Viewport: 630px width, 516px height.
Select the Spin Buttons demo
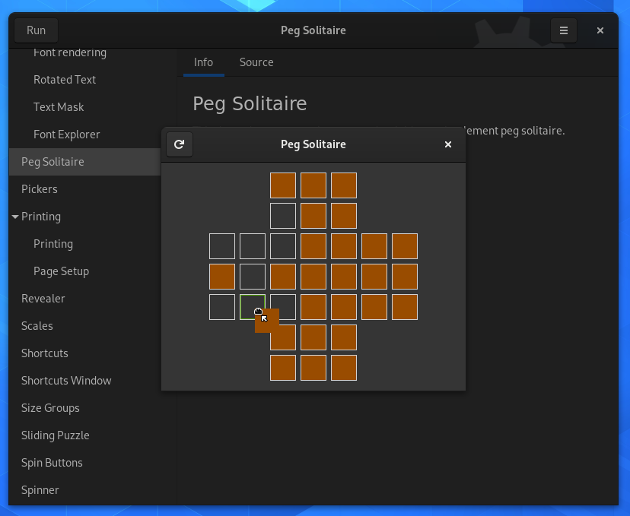(x=52, y=463)
